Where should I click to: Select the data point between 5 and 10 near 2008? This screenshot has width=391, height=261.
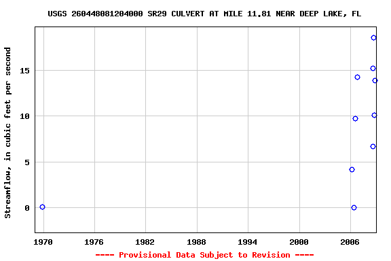(373, 146)
